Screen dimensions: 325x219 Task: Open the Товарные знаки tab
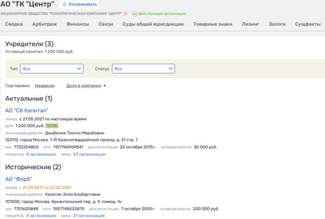tap(213, 24)
